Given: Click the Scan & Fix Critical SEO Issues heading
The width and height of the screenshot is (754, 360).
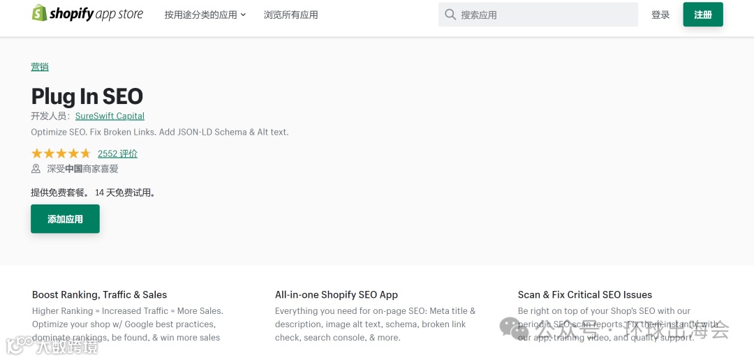Looking at the screenshot, I should [585, 294].
